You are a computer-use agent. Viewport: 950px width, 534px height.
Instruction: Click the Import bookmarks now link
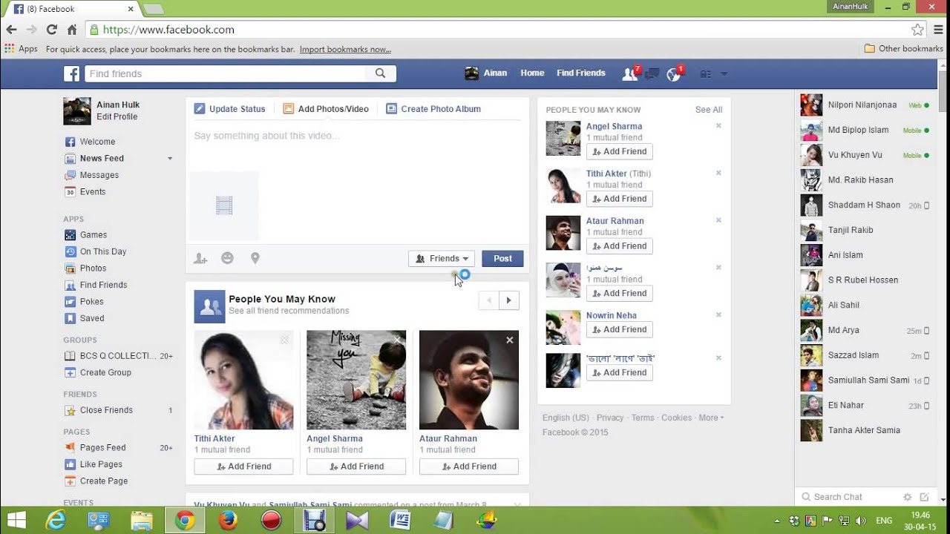click(345, 50)
